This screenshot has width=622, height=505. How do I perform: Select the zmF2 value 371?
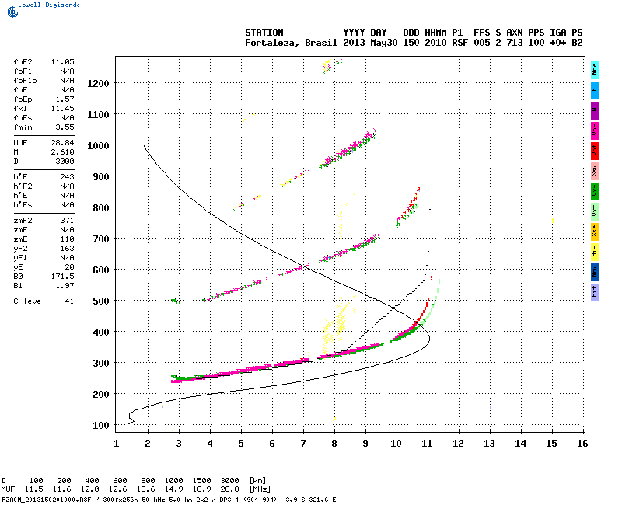[x=67, y=221]
